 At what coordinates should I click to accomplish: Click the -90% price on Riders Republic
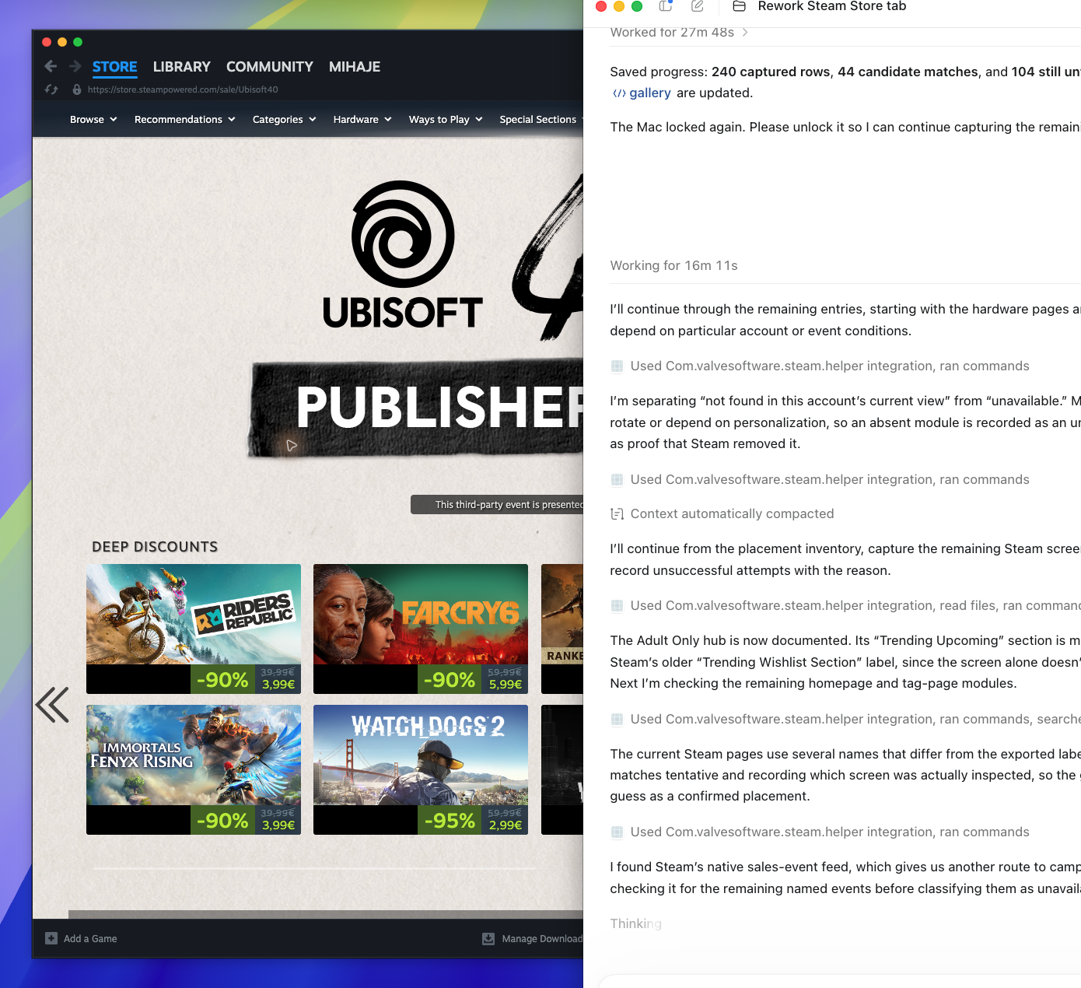[222, 679]
